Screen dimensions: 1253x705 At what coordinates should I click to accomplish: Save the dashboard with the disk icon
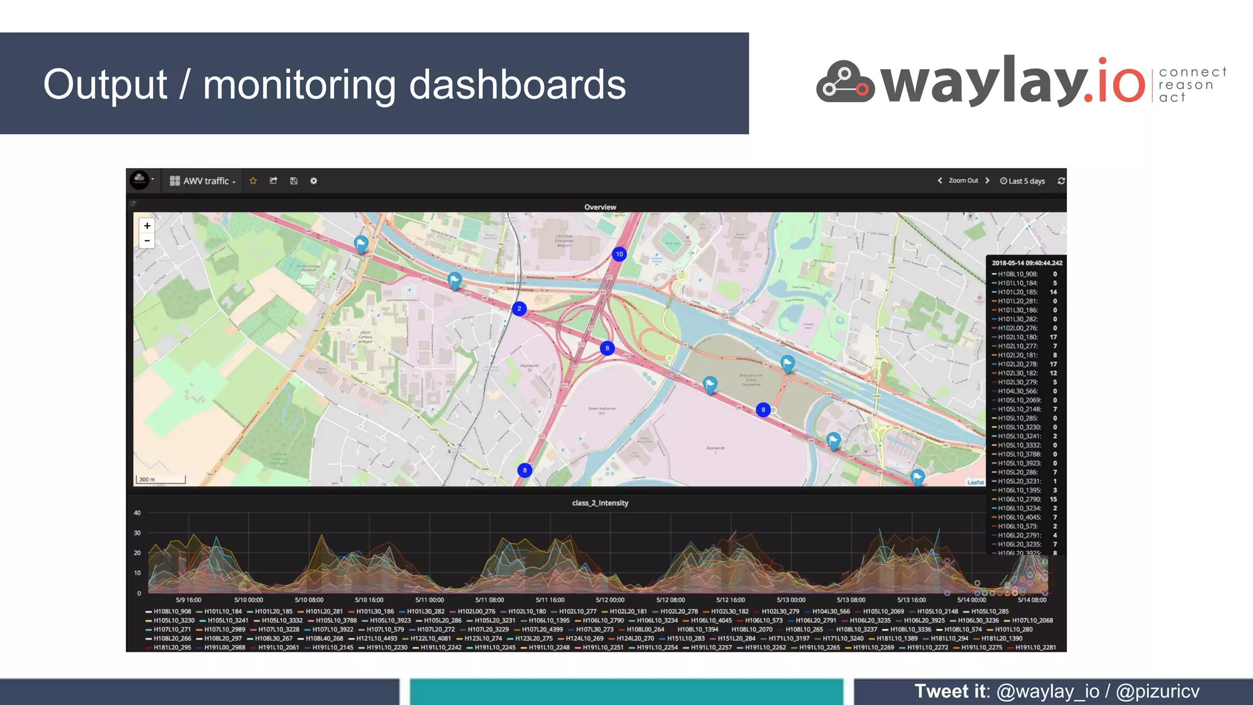pyautogui.click(x=294, y=181)
